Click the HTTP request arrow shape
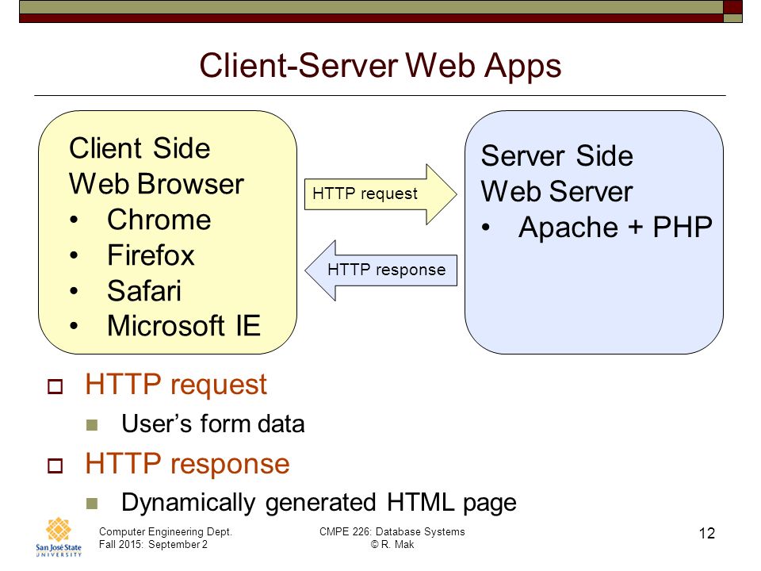Image resolution: width=761 pixels, height=571 pixels. pyautogui.click(x=380, y=194)
